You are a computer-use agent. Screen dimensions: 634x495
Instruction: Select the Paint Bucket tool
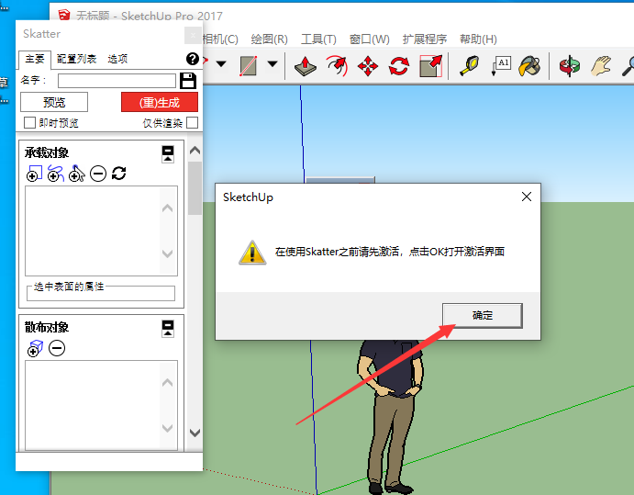[529, 66]
